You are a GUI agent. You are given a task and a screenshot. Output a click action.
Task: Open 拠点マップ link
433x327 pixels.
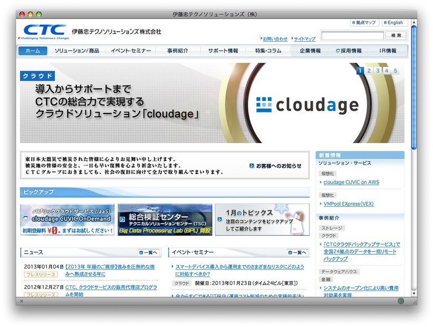[x=364, y=23]
